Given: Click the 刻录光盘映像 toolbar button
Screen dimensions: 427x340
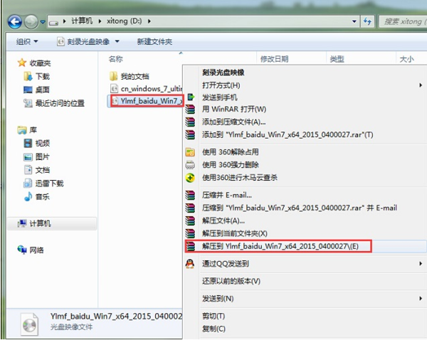Looking at the screenshot, I should tap(83, 42).
